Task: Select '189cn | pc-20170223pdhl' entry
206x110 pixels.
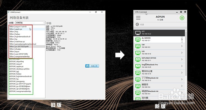Action: [19, 46]
